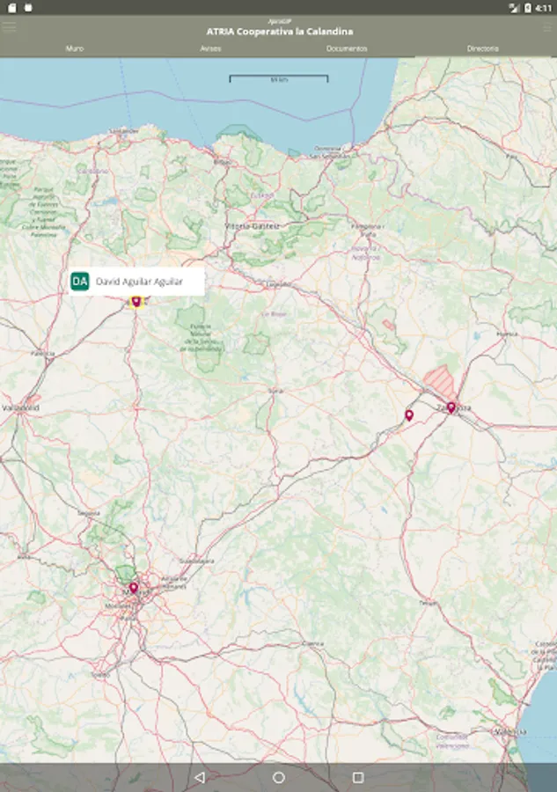
Task: Click Valladolid city label on map
Action: pyautogui.click(x=21, y=407)
